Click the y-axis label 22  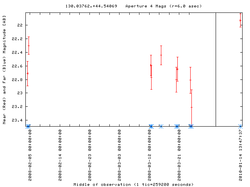(20, 25)
